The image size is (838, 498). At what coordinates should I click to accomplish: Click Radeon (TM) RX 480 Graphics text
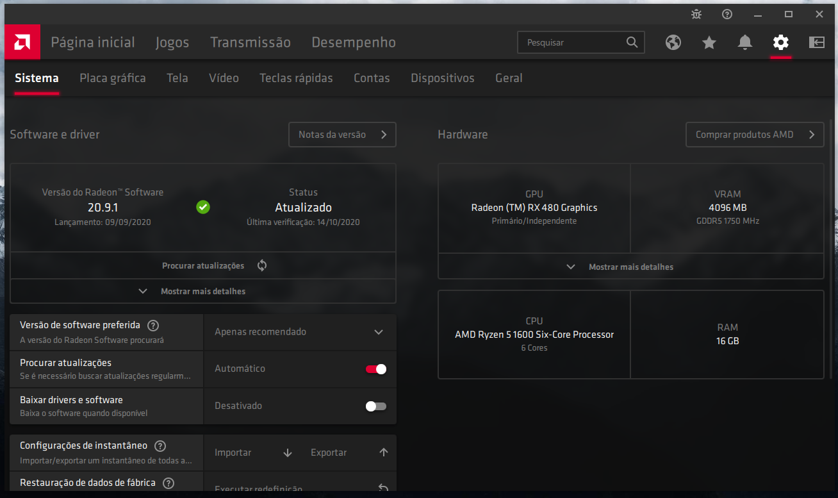pos(534,208)
